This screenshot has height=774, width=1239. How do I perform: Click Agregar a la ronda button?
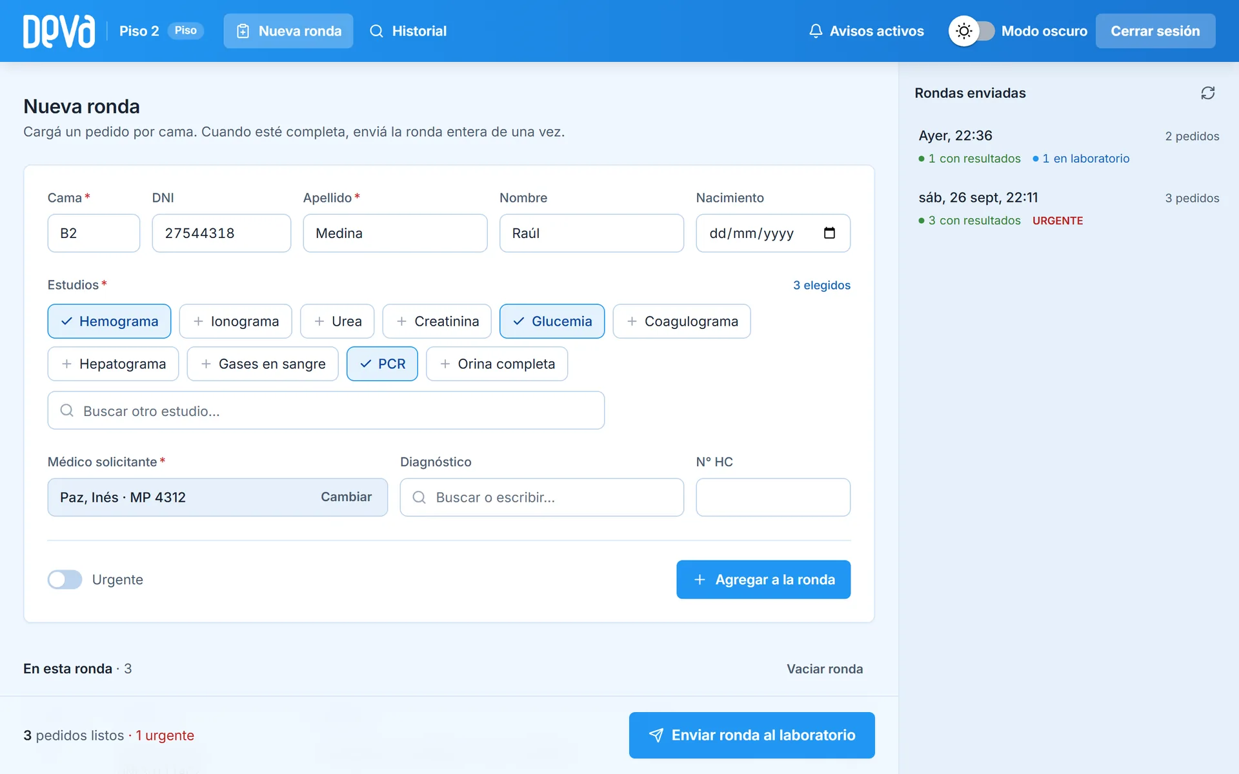(x=763, y=579)
